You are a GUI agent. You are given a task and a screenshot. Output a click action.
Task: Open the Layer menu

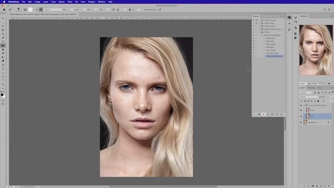[x=45, y=2]
